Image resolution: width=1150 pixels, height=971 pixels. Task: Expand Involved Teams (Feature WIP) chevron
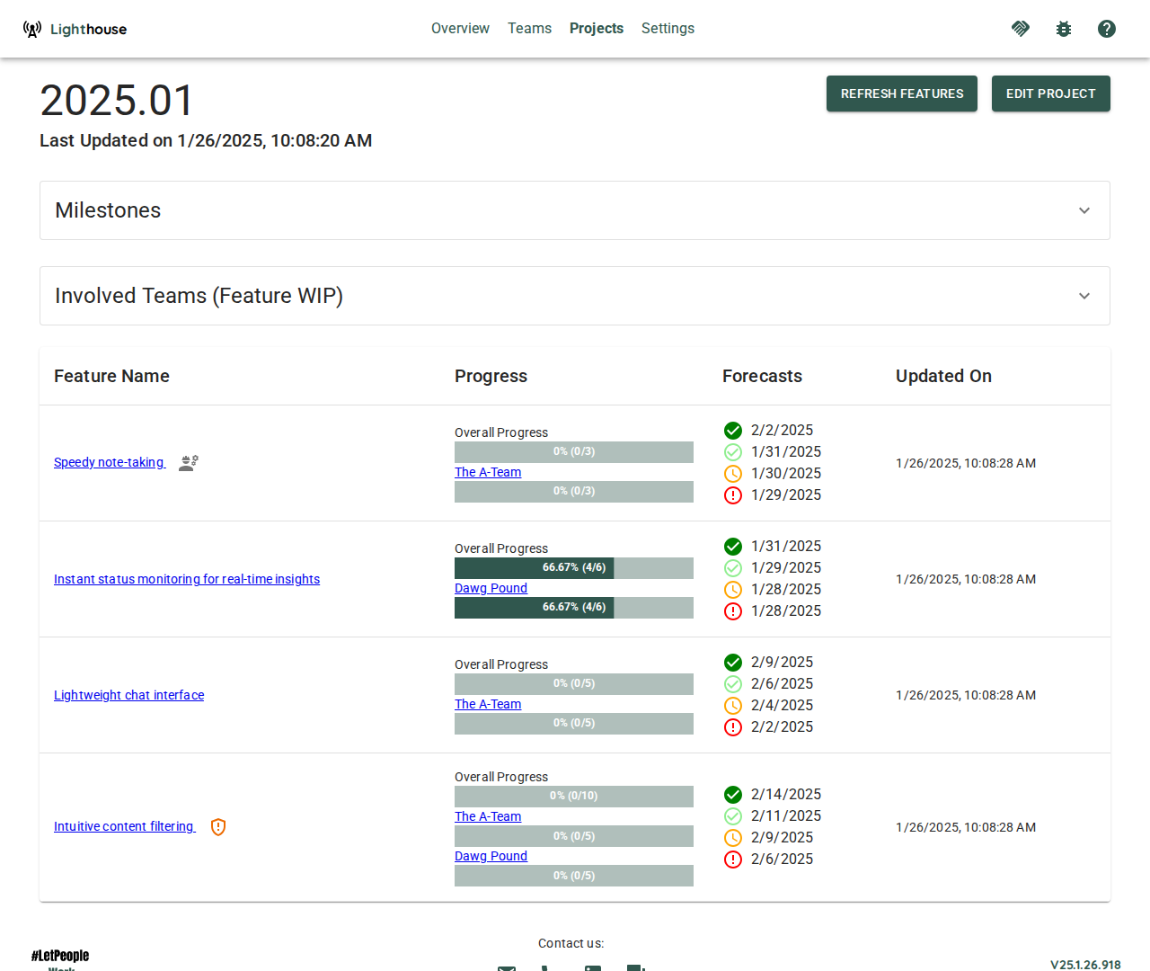pyautogui.click(x=1084, y=296)
